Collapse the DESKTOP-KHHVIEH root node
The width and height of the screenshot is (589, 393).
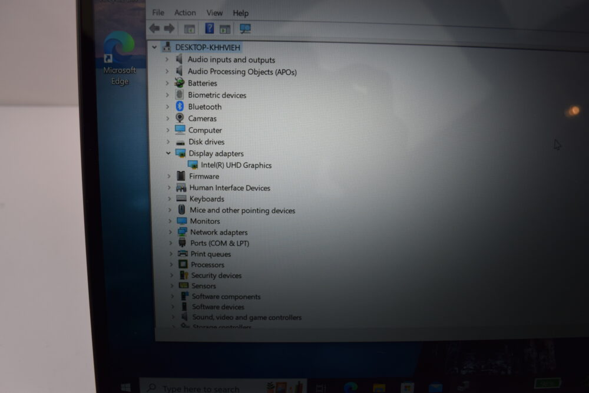[154, 47]
